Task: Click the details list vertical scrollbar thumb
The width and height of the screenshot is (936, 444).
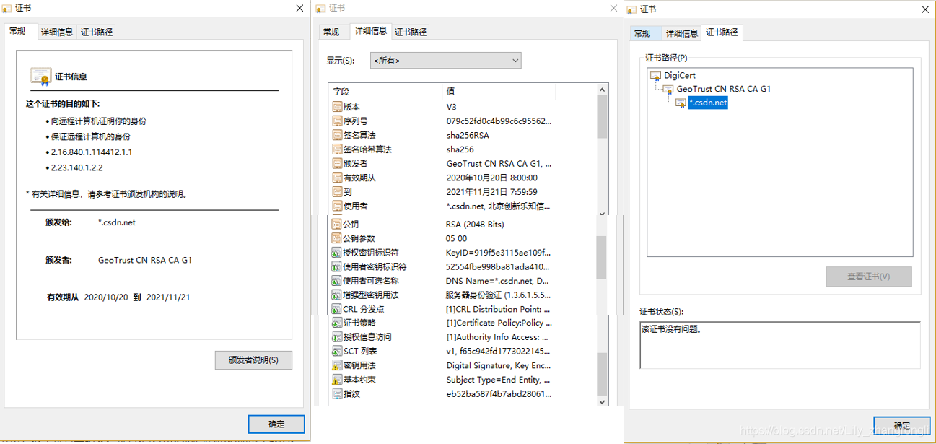Action: (603, 116)
